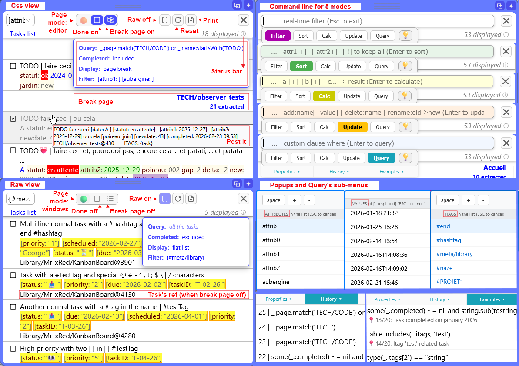
Task: Tick the 'Another normal task with a #tag' checkbox
Action: [x=13, y=307]
